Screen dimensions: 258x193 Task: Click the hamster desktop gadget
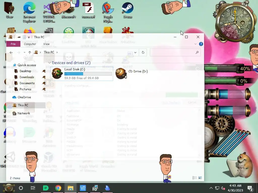click(240, 165)
